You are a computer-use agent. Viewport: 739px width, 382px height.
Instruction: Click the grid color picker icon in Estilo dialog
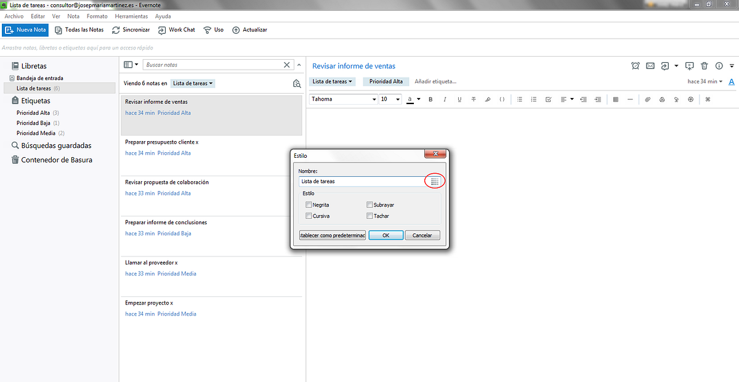click(434, 181)
